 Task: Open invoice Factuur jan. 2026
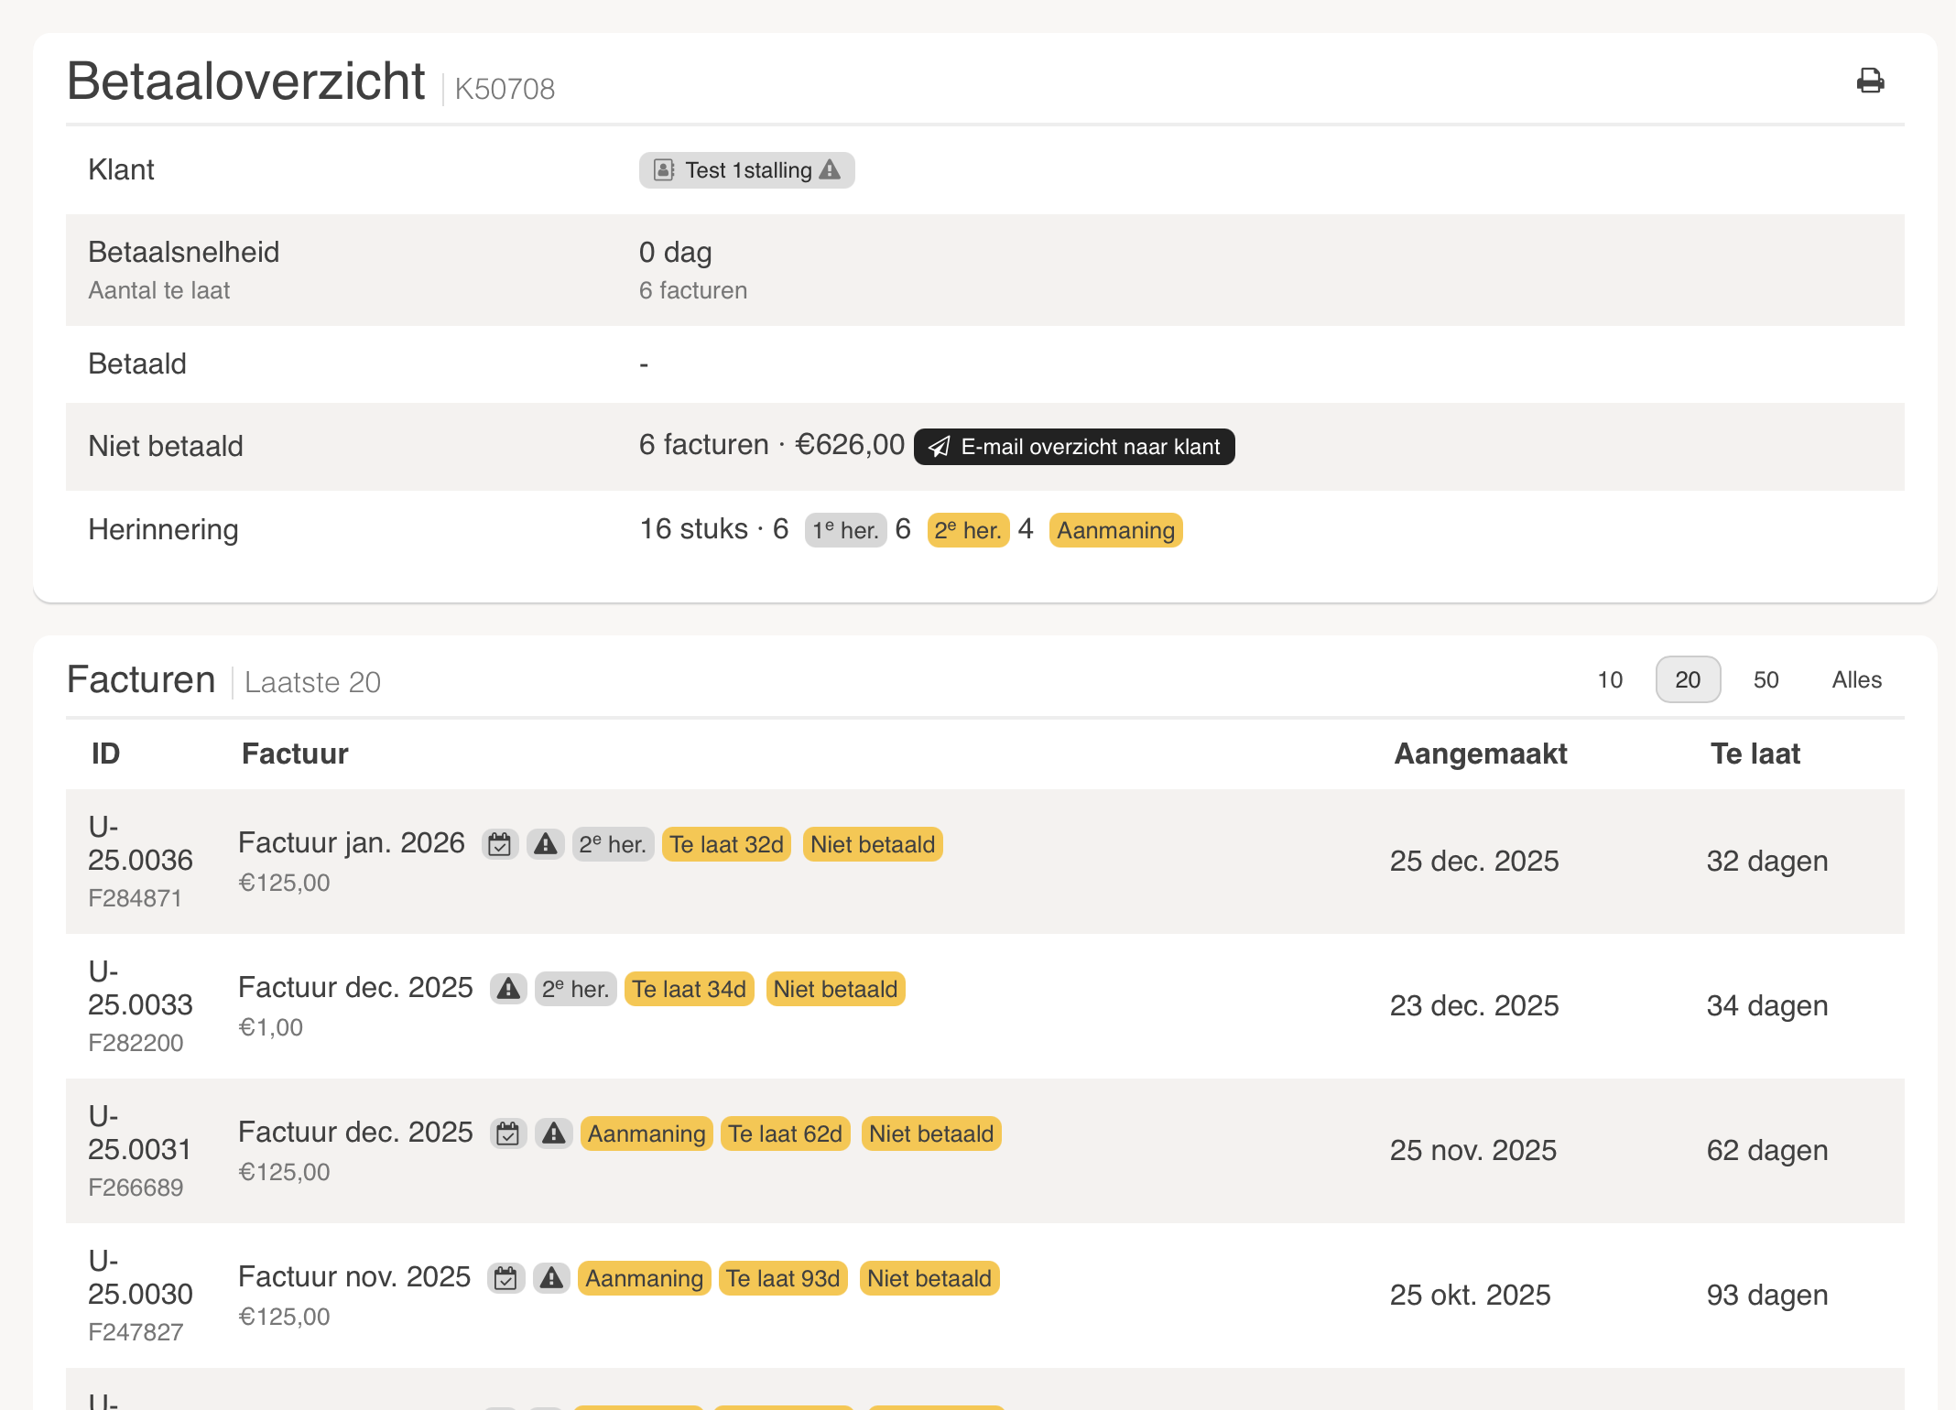(352, 843)
